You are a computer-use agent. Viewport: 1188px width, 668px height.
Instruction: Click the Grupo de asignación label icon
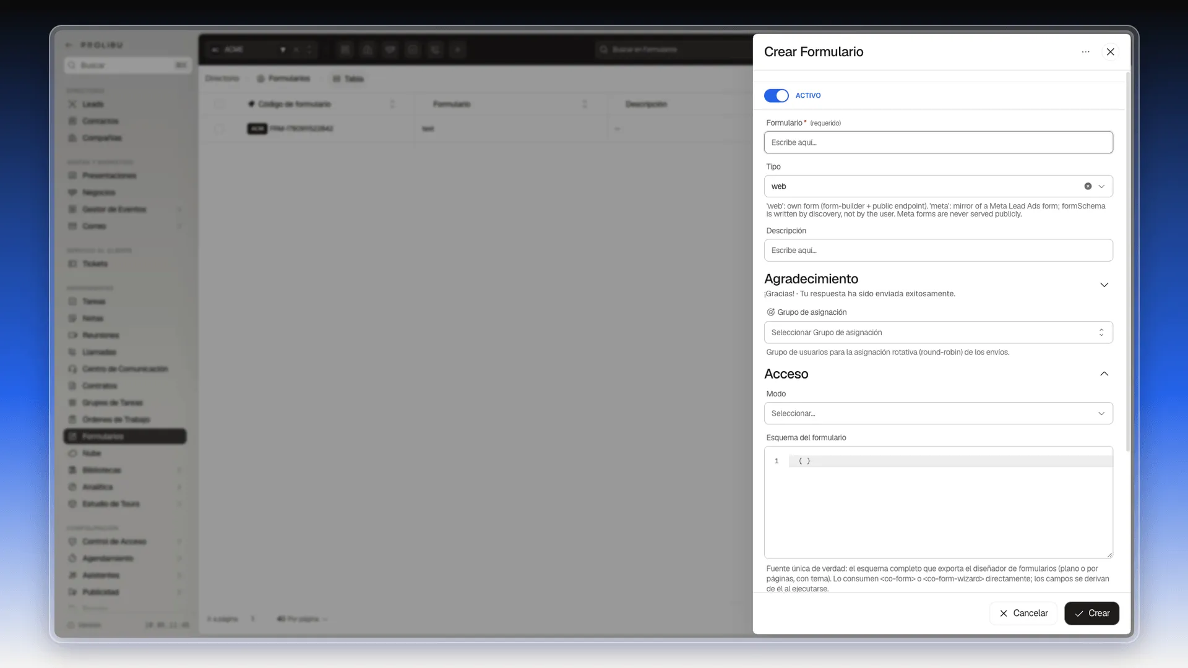click(x=770, y=312)
